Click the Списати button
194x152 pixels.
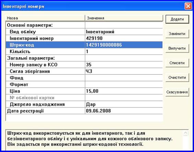click(177, 63)
